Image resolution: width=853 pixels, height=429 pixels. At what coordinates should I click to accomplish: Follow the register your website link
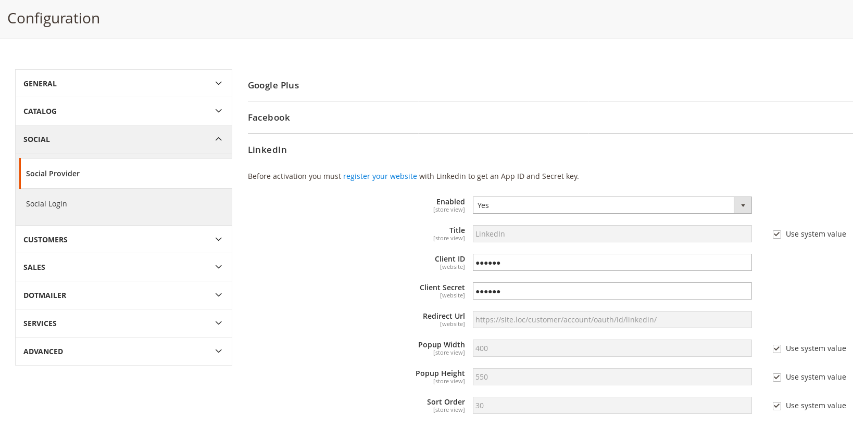[x=380, y=176]
